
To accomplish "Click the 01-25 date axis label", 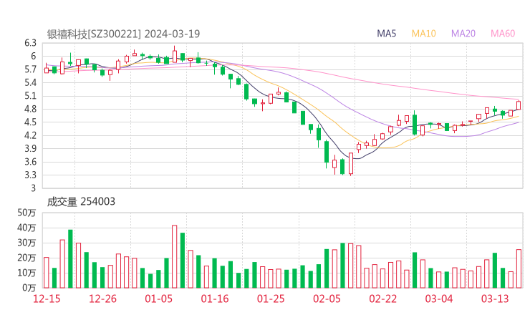I will [271, 299].
